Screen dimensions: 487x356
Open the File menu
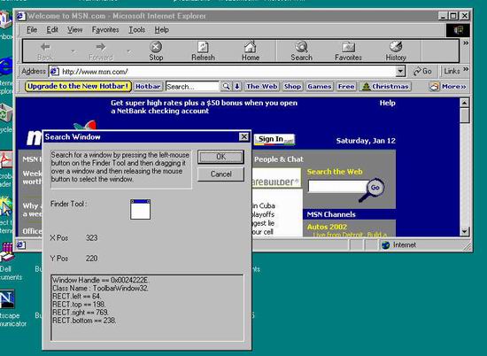point(32,30)
